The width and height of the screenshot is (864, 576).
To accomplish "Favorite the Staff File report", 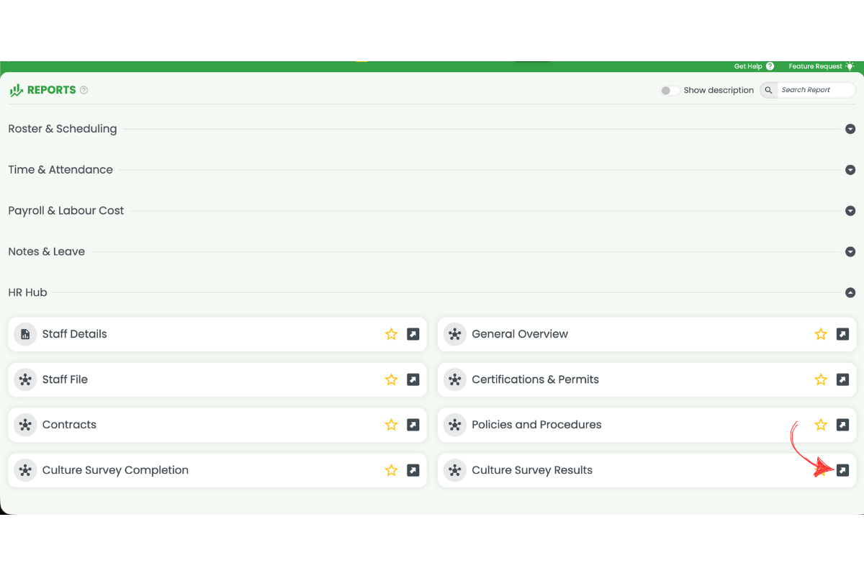I will coord(391,379).
